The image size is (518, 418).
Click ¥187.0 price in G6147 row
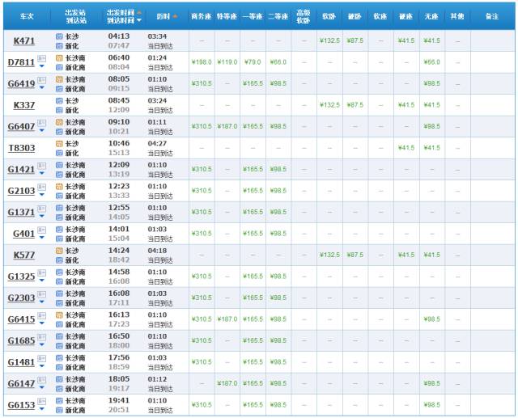click(227, 383)
